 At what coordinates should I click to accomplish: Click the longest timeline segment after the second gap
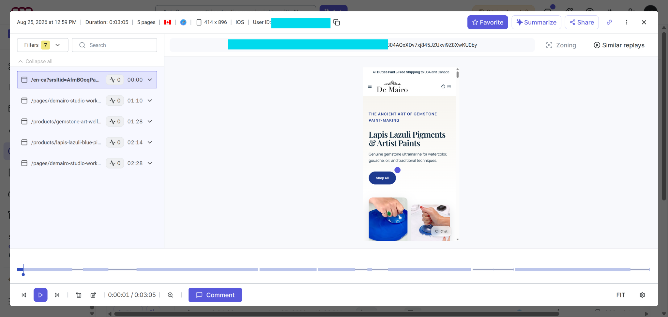pyautogui.click(x=197, y=269)
